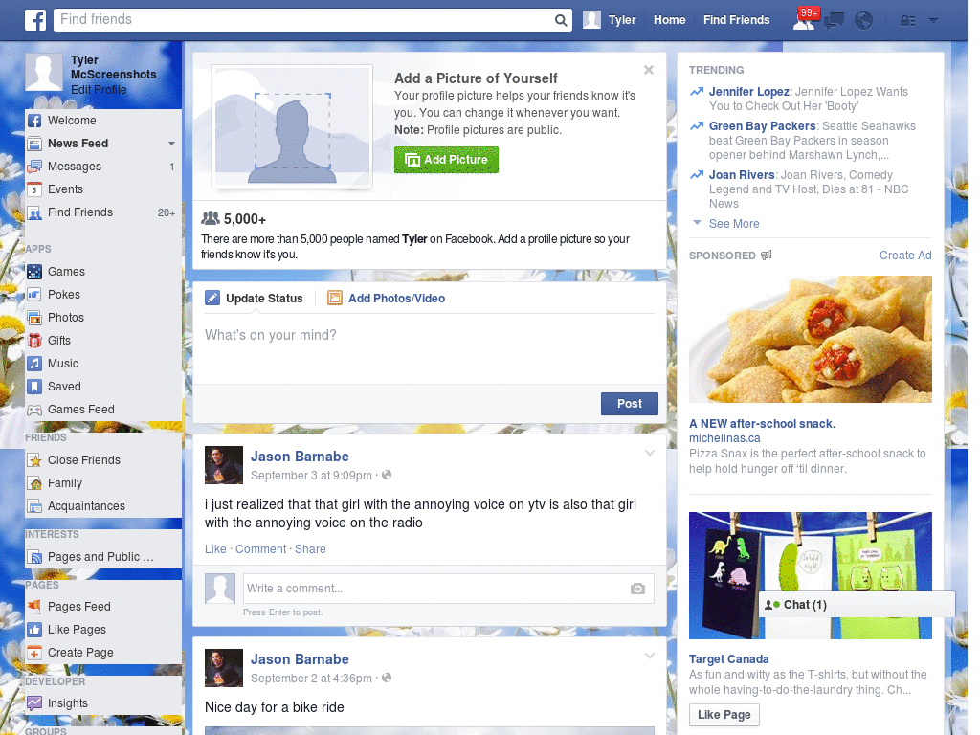Click the Games app icon
Image resolution: width=980 pixels, height=735 pixels.
point(35,272)
